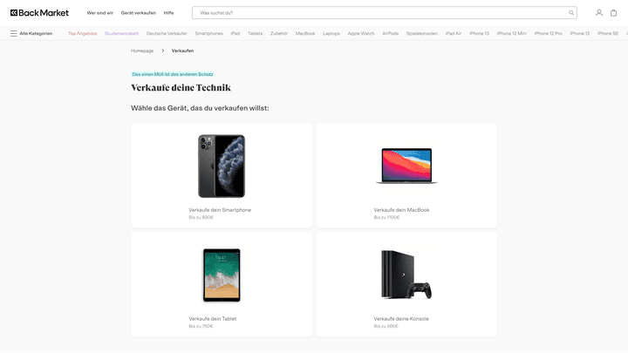This screenshot has height=353, width=628.
Task: Select the smartphone image card
Action: [x=222, y=166]
